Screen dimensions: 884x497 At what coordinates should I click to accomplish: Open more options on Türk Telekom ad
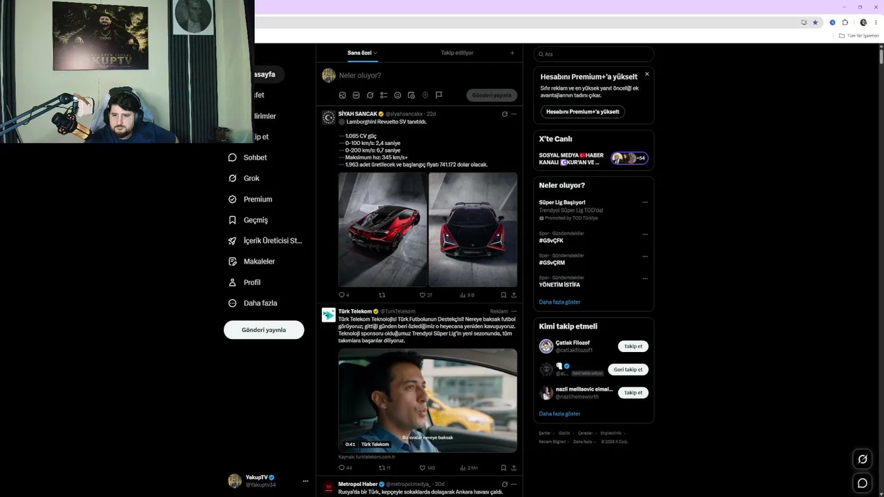514,311
